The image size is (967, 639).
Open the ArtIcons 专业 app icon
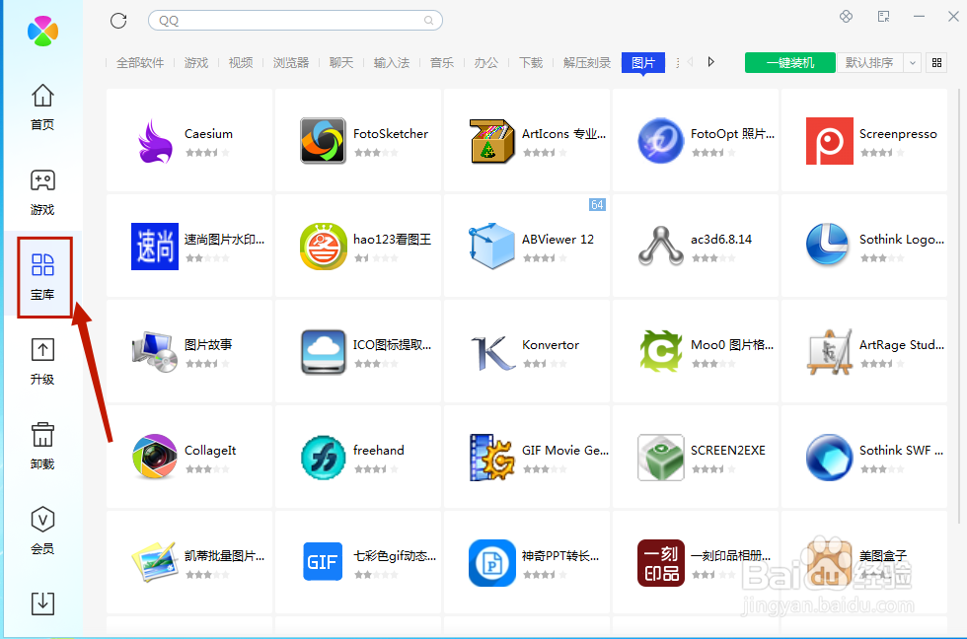[x=491, y=141]
